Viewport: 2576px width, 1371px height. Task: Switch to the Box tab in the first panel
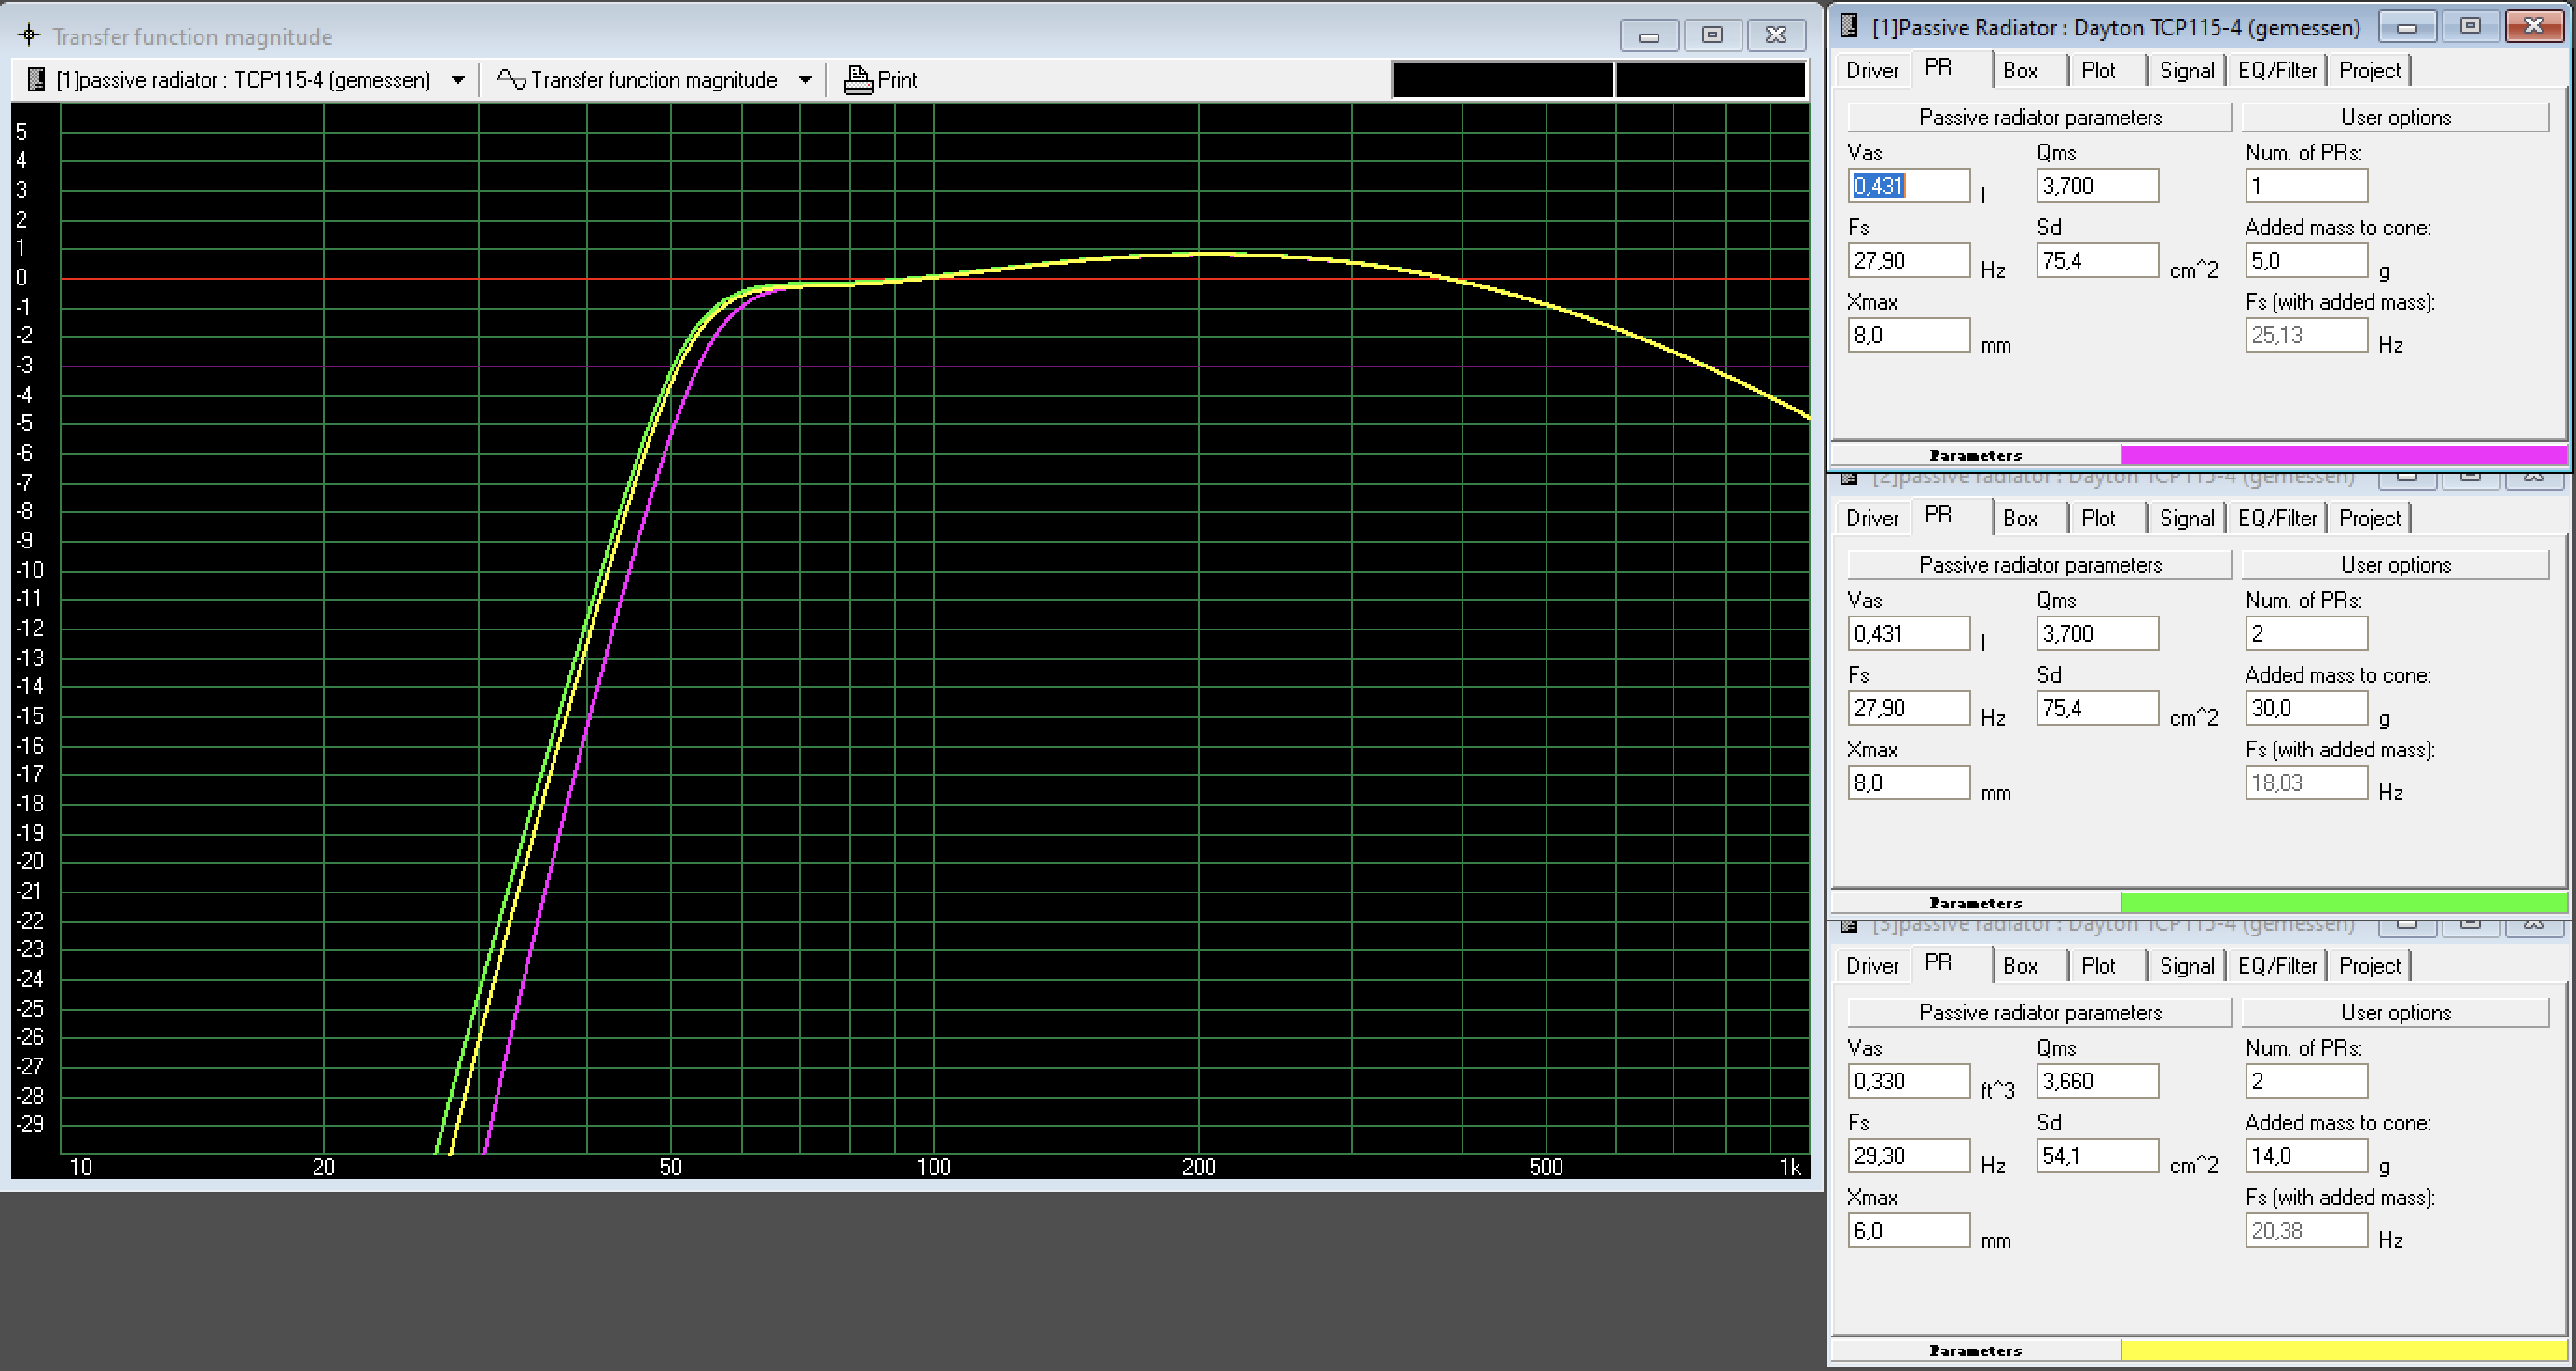(x=2019, y=71)
